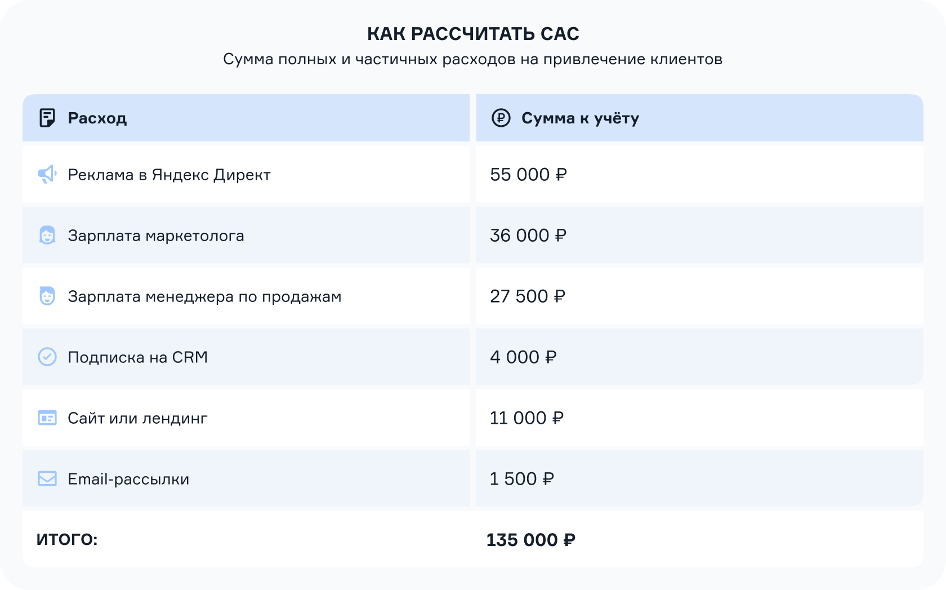Click the ИТОГО label

[x=67, y=540]
